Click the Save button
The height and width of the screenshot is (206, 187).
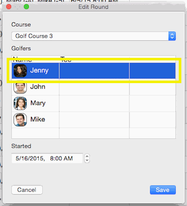point(163,190)
